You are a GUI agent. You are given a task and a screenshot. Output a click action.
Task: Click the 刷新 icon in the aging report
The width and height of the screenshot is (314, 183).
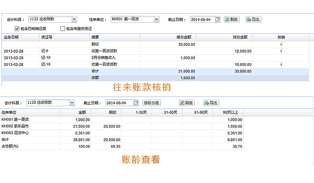click(183, 102)
